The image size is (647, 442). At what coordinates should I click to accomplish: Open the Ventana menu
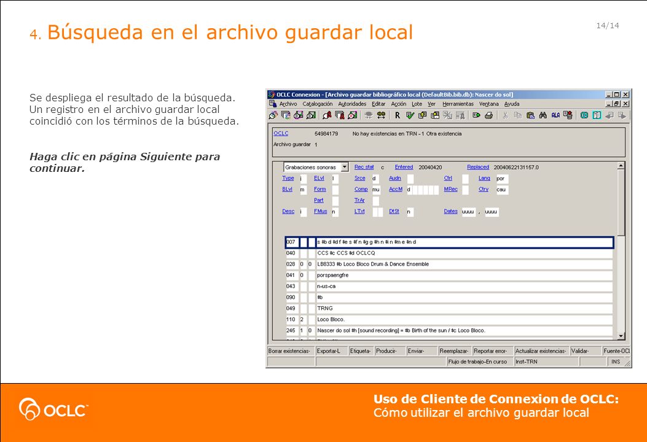coord(489,104)
